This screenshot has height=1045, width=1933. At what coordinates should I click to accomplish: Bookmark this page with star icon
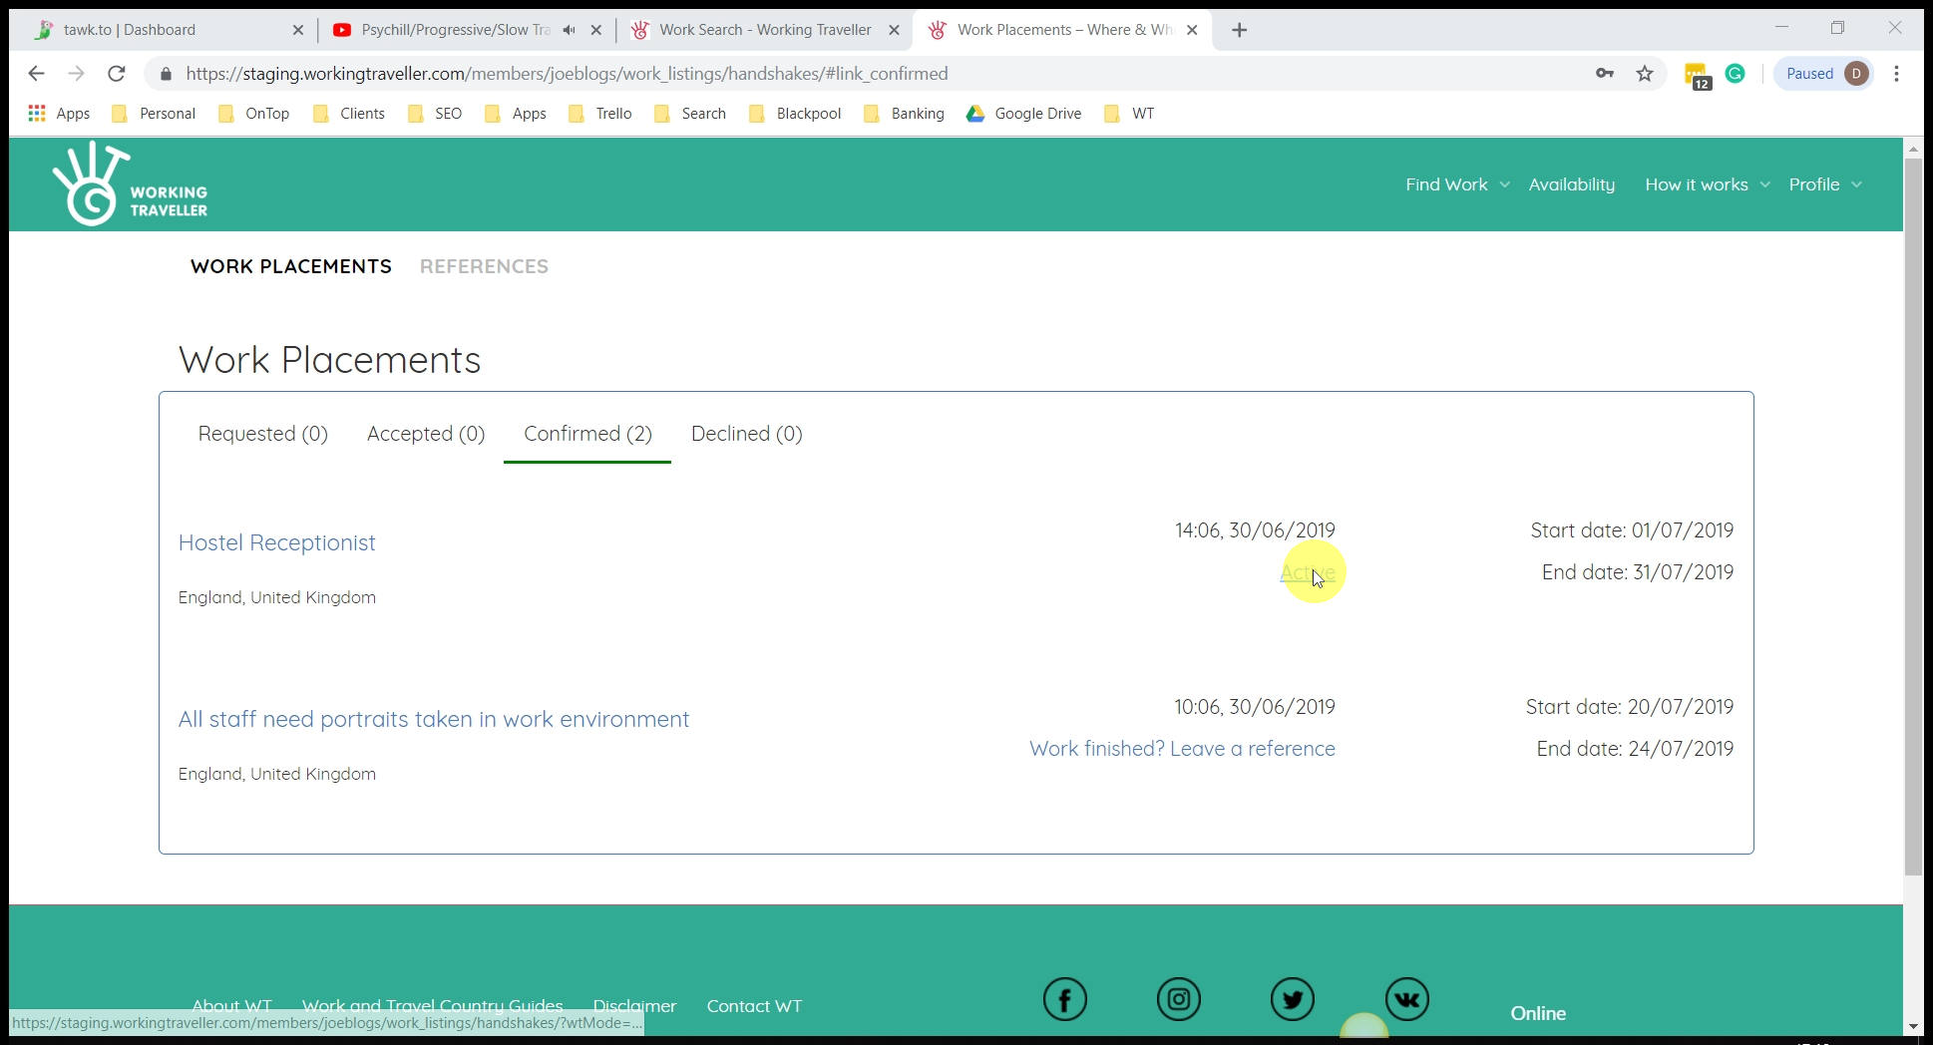(x=1645, y=74)
